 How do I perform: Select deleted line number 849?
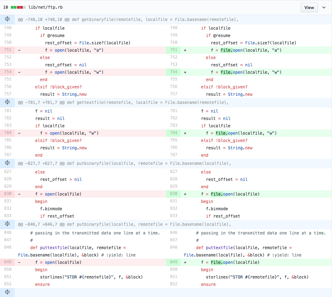pyautogui.click(x=8, y=262)
